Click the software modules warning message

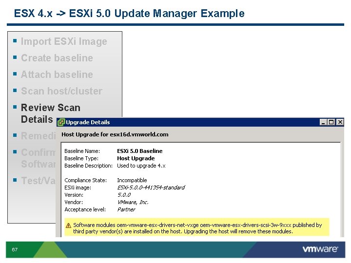pyautogui.click(x=197, y=228)
